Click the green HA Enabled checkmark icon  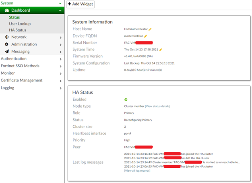click(126, 100)
